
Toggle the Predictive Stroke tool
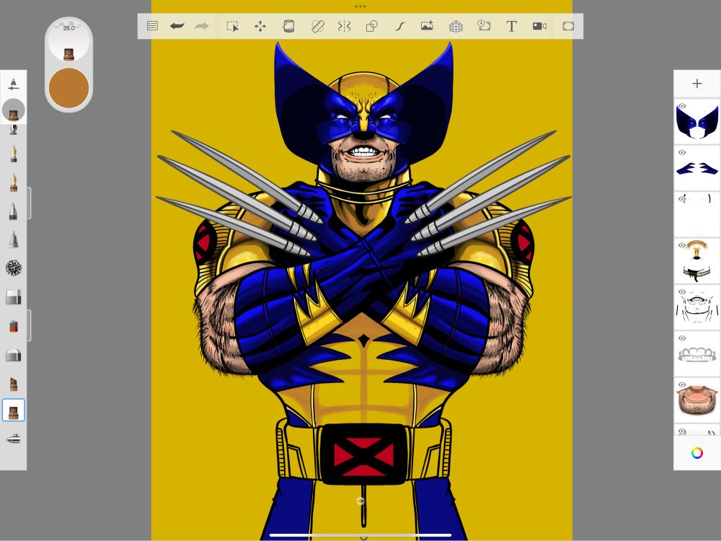(x=399, y=26)
